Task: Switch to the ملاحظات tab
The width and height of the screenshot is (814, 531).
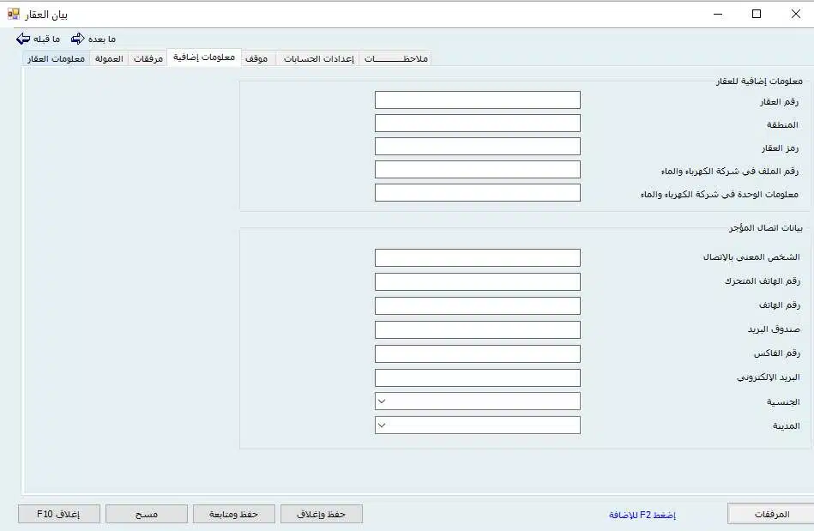Action: coord(395,58)
